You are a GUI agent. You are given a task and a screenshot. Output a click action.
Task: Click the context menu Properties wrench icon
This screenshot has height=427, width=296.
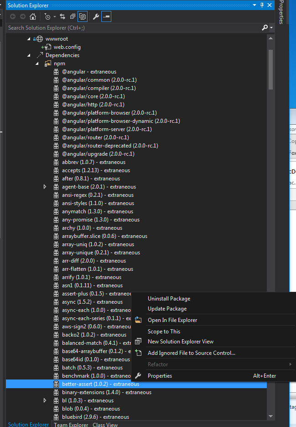[x=138, y=376]
